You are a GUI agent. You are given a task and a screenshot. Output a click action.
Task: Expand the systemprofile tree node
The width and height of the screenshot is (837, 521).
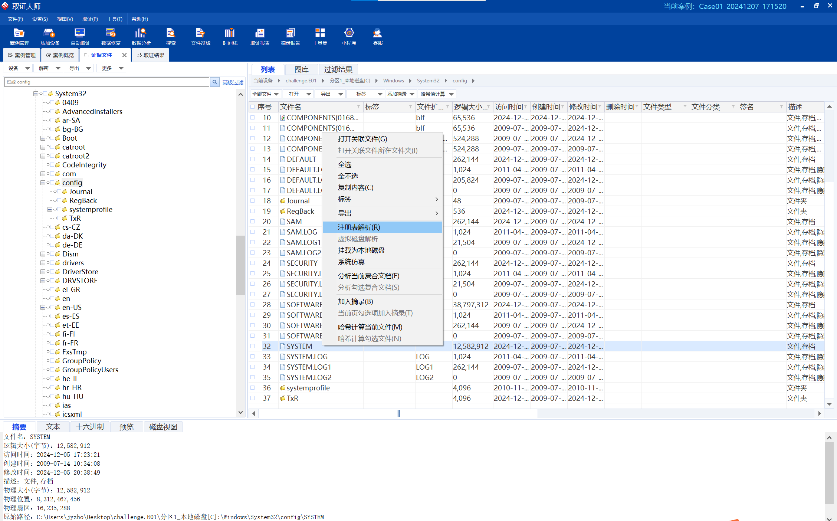coord(50,209)
